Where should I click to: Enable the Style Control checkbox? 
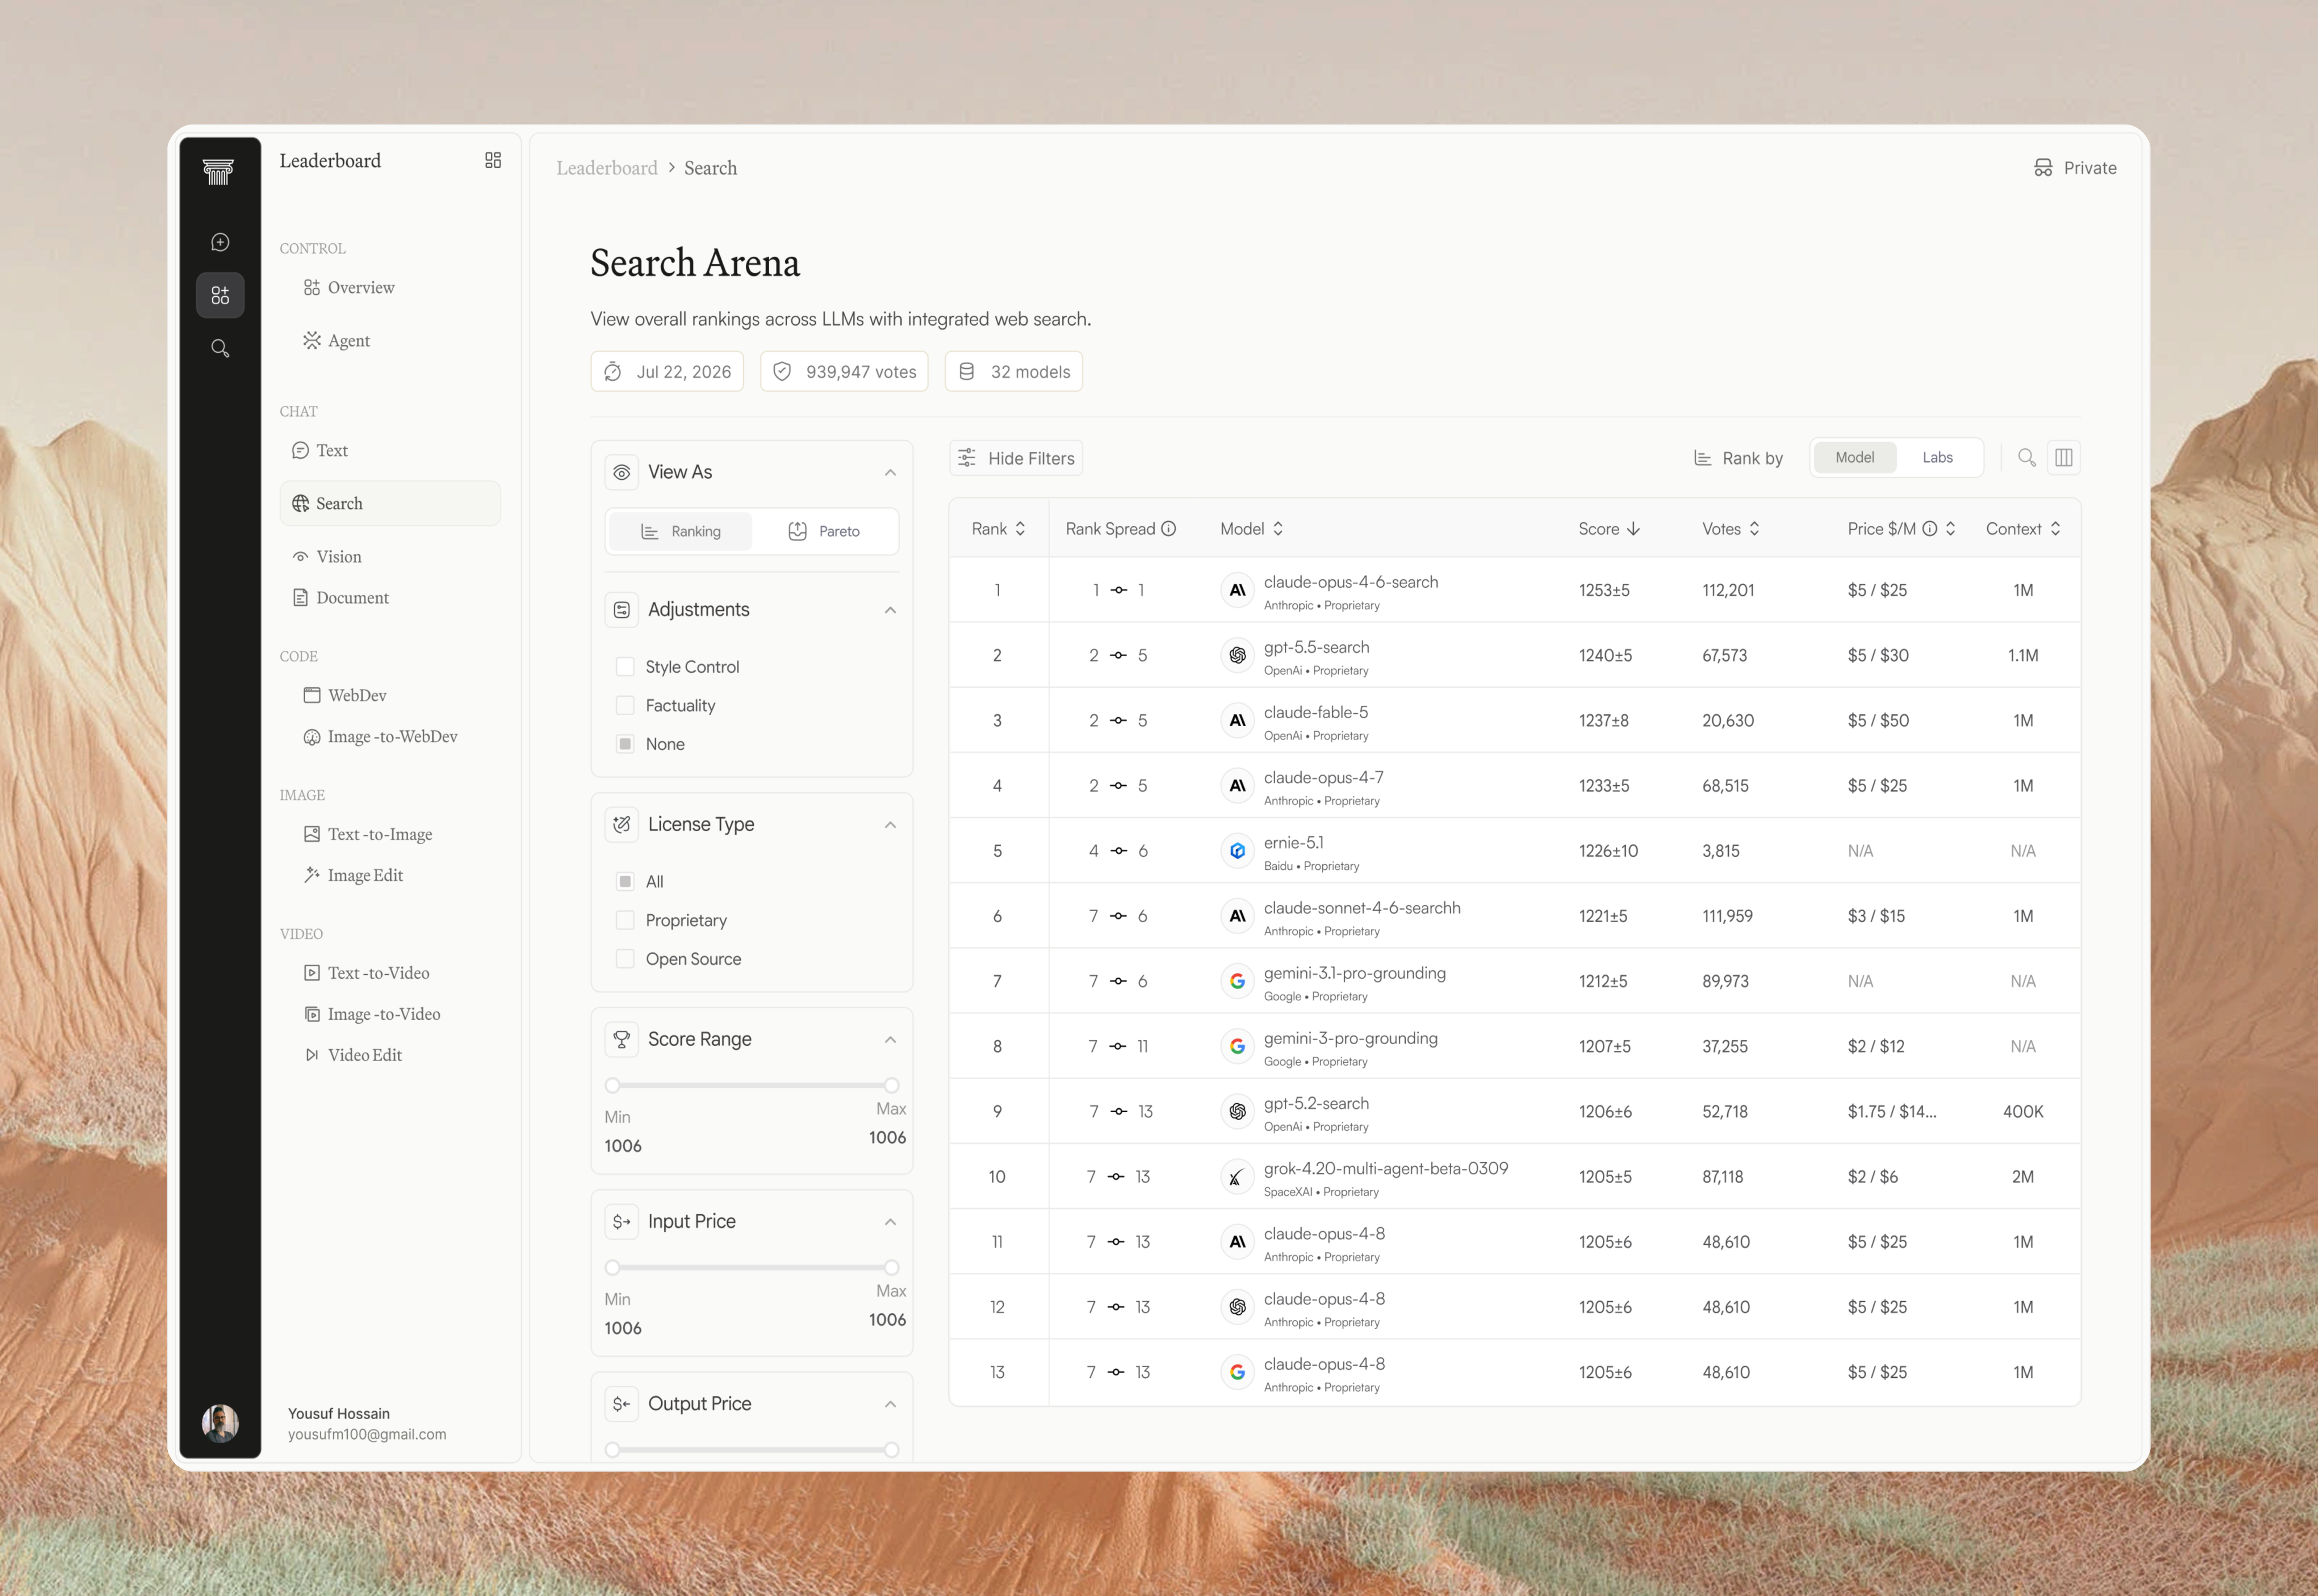coord(625,667)
